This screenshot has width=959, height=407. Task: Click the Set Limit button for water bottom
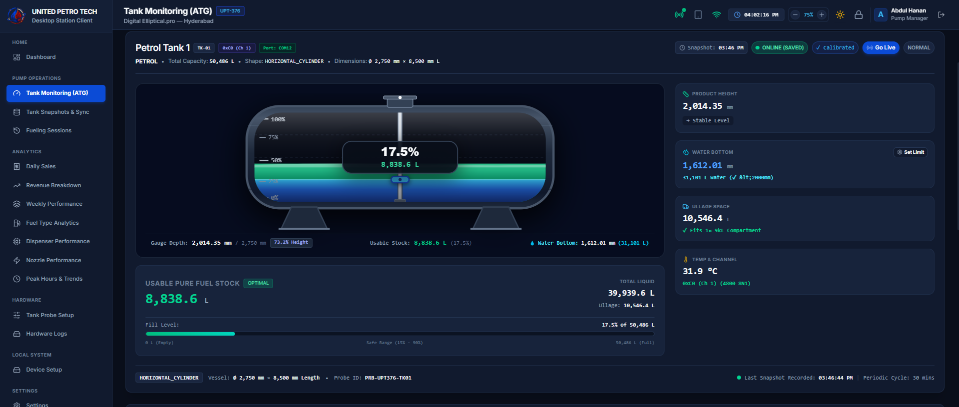(x=910, y=152)
